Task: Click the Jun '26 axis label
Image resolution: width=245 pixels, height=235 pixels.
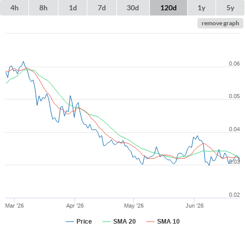Action: pyautogui.click(x=194, y=206)
